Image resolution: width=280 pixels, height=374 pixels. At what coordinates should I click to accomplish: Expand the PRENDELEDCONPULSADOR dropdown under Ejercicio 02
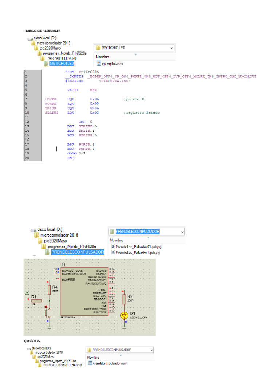point(151,350)
